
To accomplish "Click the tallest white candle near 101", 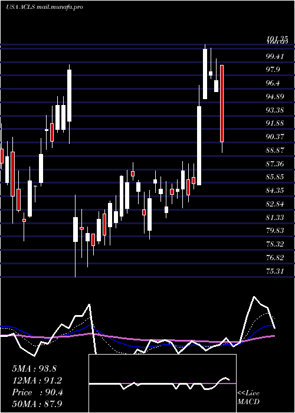I will (x=205, y=74).
